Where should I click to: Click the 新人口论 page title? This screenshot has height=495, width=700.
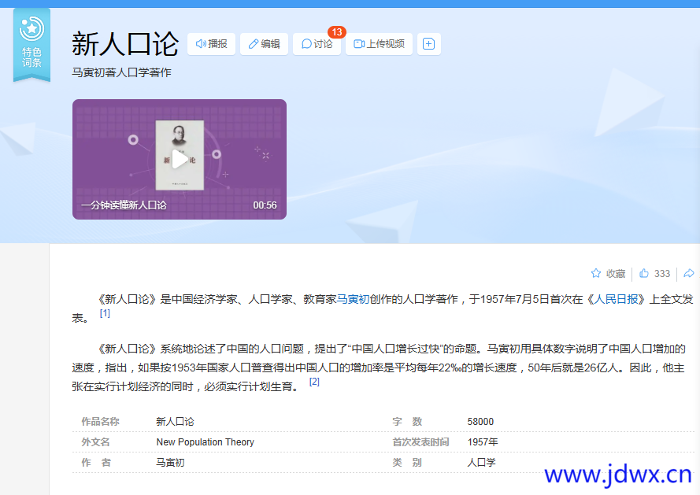click(x=125, y=44)
